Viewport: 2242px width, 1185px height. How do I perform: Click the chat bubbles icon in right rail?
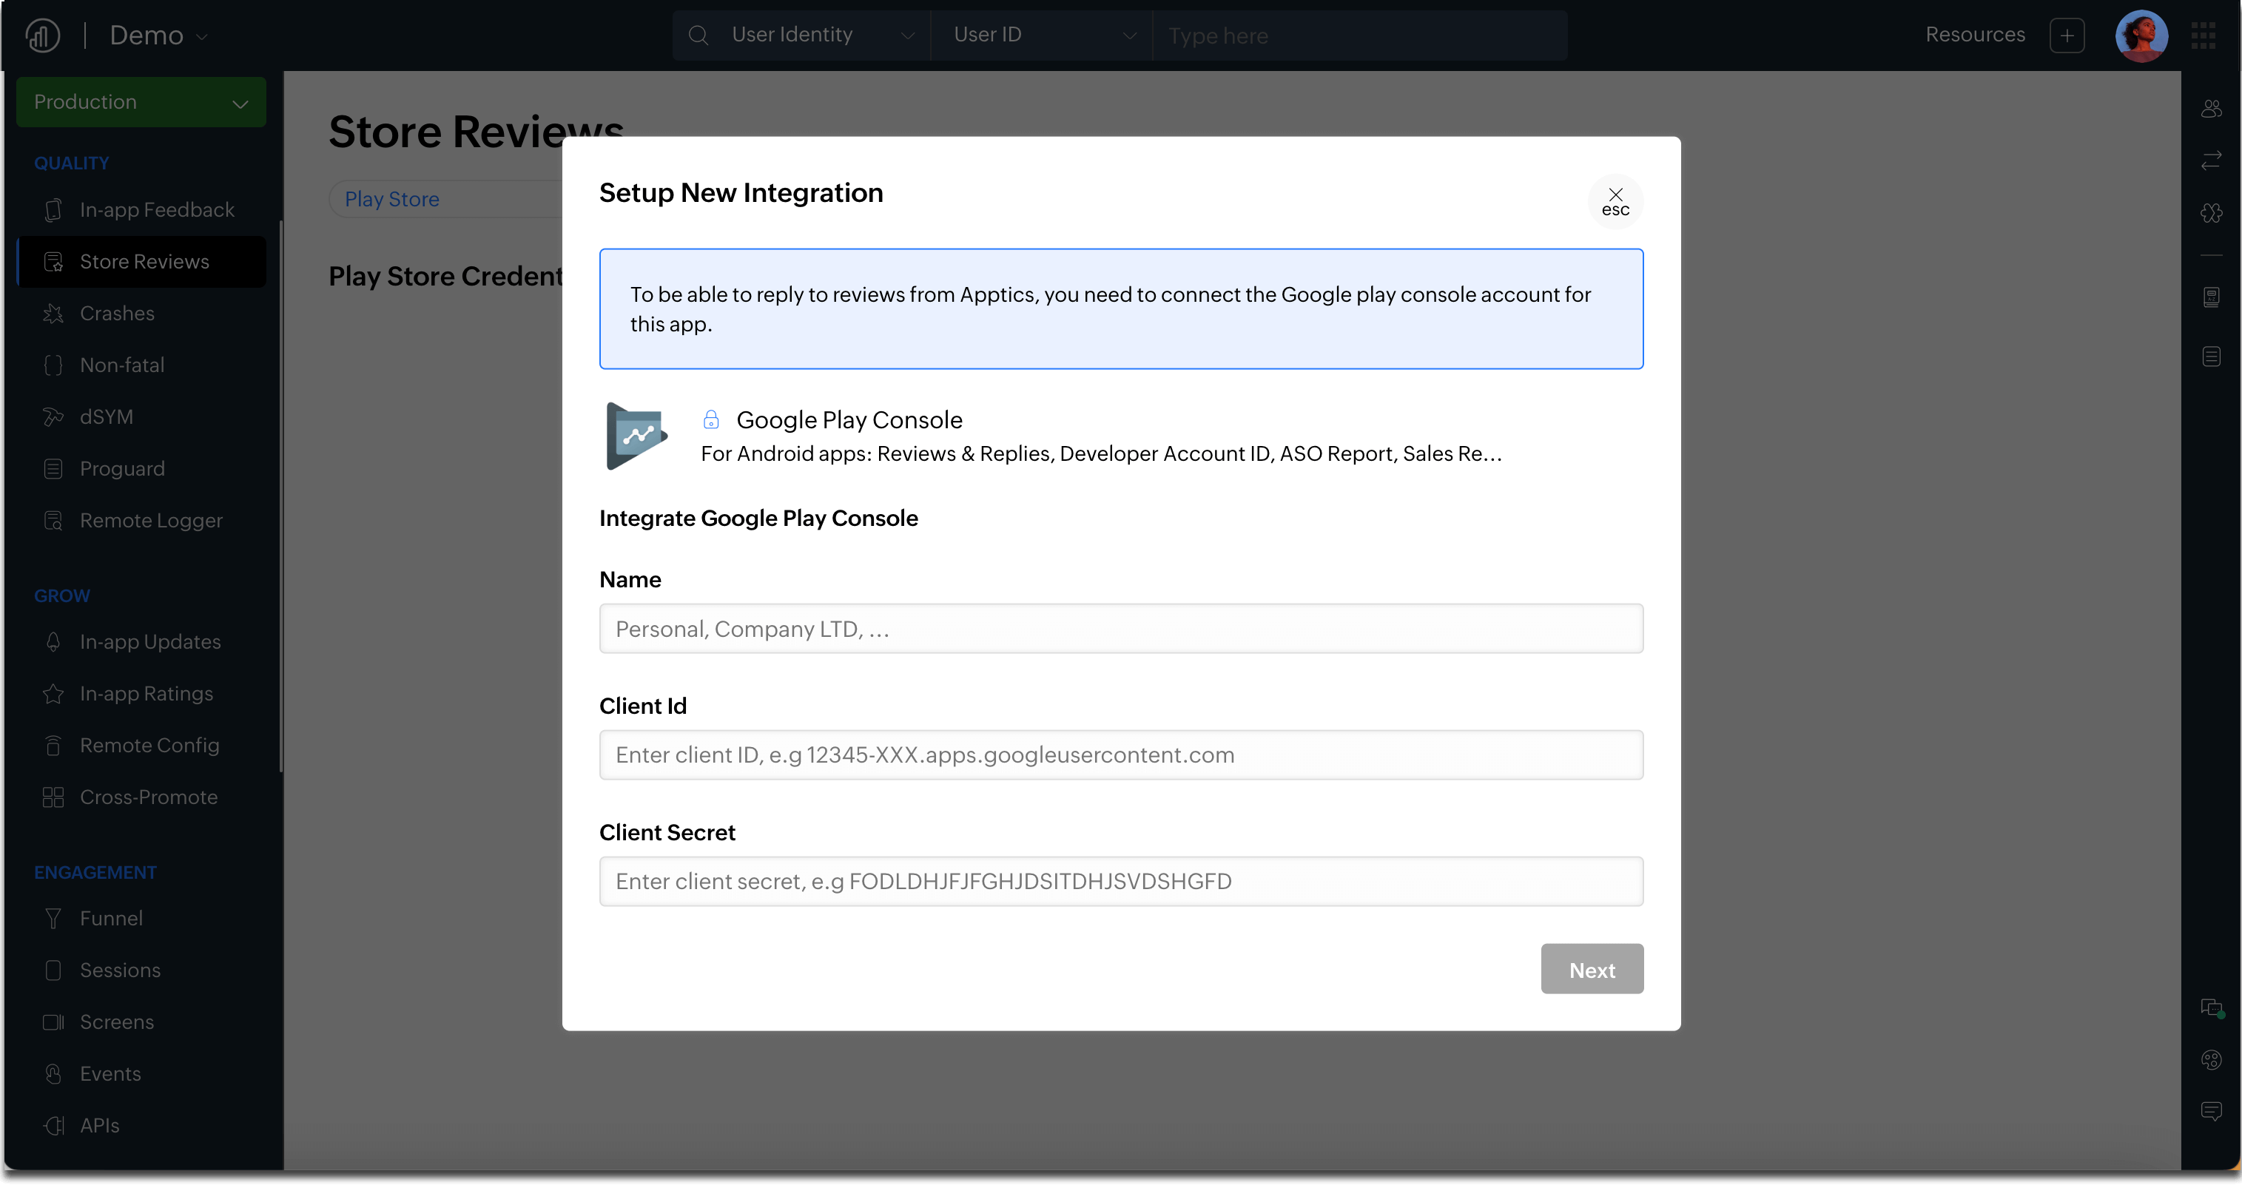click(2211, 1008)
